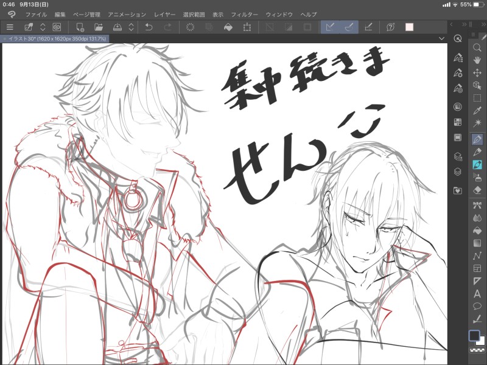Image resolution: width=487 pixels, height=365 pixels.
Task: Select the Text tool
Action: pos(477,294)
